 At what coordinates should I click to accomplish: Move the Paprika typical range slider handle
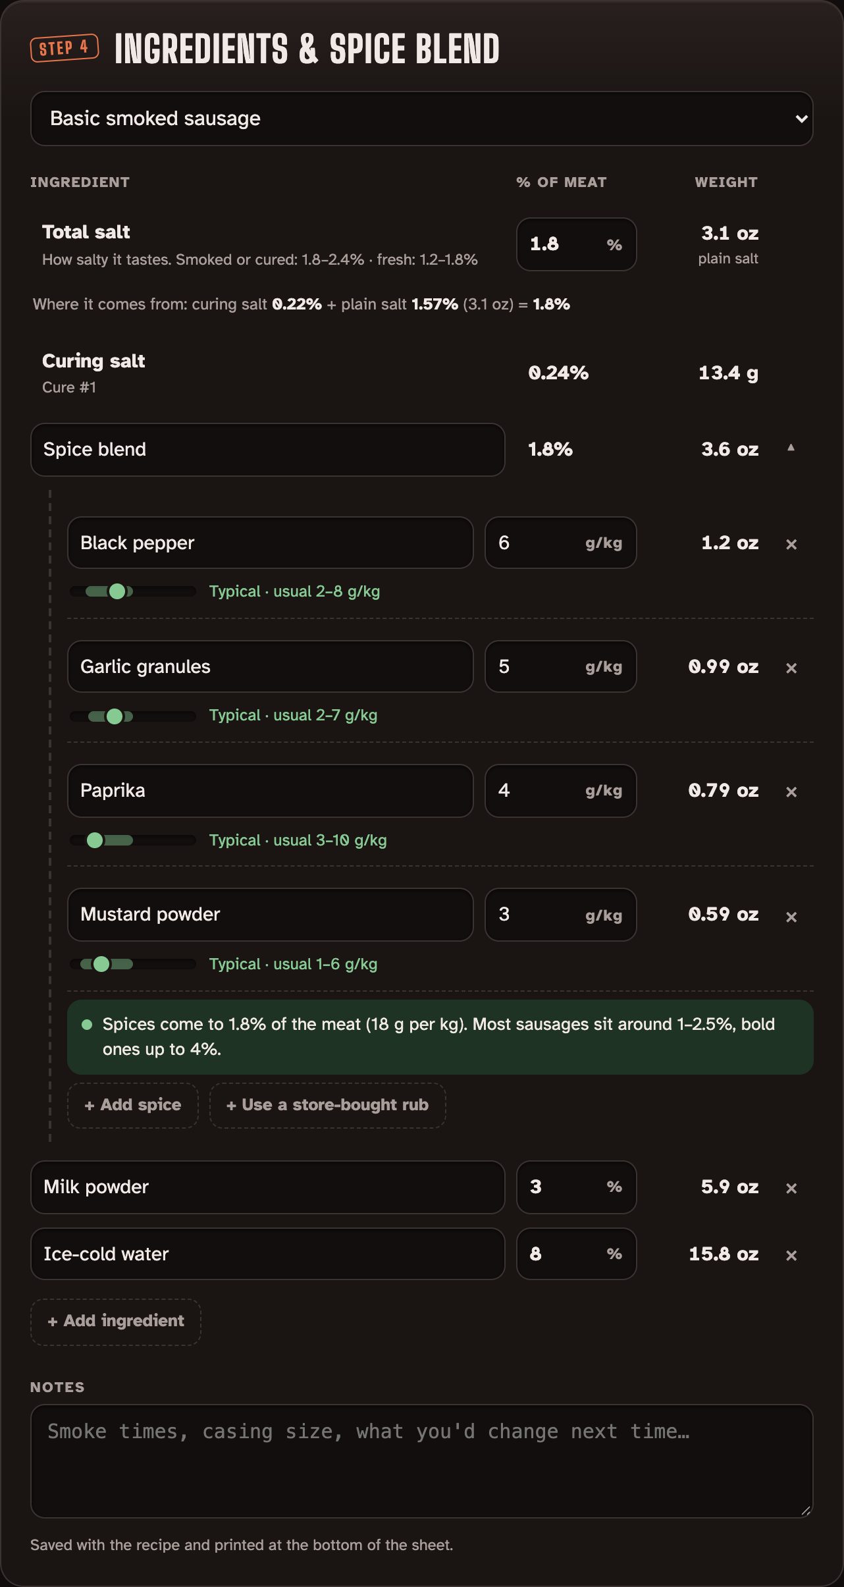pyautogui.click(x=95, y=840)
